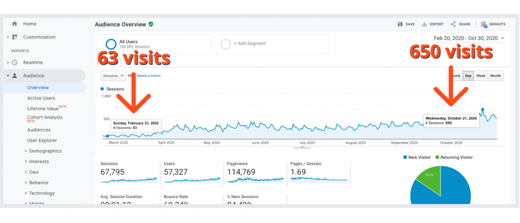Image resolution: width=520 pixels, height=223 pixels.
Task: Click the empty Add Segment circle
Action: pyautogui.click(x=226, y=44)
